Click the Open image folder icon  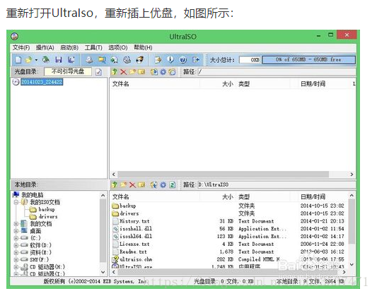tap(28, 59)
